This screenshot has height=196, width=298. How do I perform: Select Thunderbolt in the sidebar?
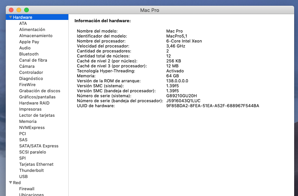tap(31, 170)
